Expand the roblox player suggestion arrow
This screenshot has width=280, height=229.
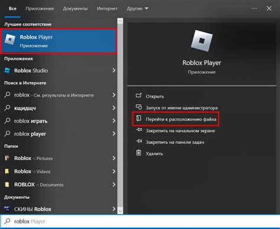pos(114,134)
